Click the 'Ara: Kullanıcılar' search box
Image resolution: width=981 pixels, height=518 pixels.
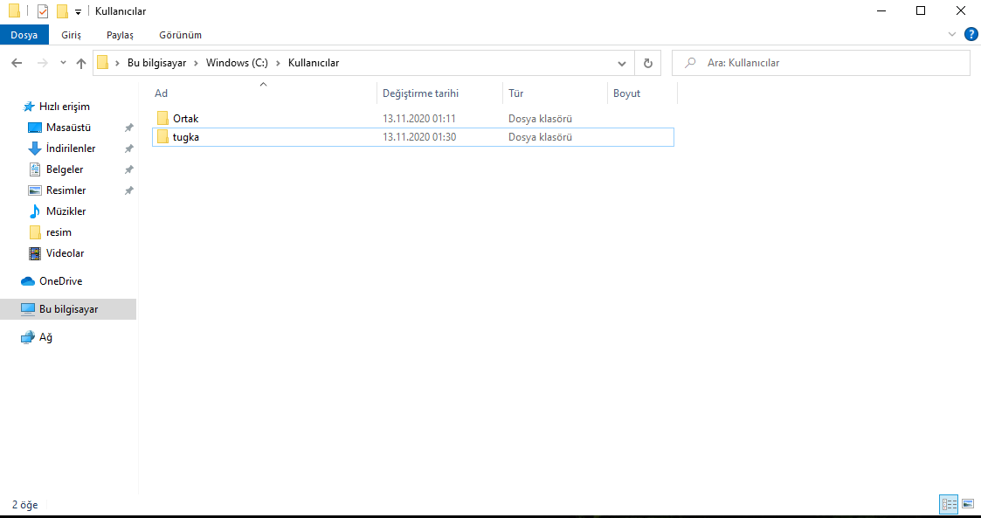(x=821, y=63)
